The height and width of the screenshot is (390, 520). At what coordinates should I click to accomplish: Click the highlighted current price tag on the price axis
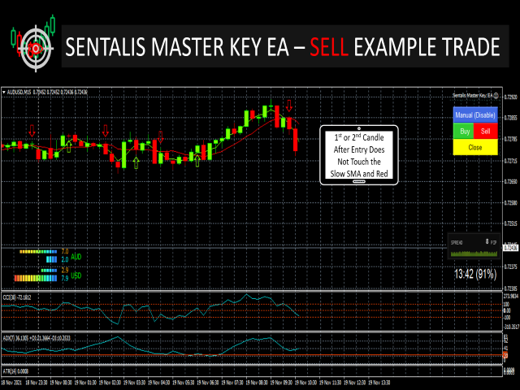click(x=511, y=248)
